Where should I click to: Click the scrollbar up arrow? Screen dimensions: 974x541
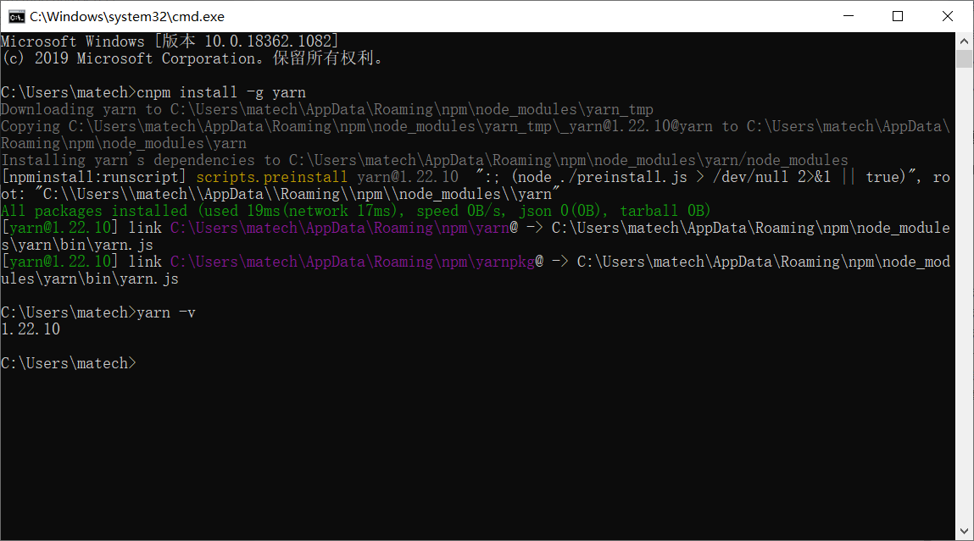coord(964,39)
